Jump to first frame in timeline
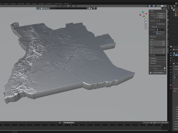178x133 pixels. pos(64,123)
